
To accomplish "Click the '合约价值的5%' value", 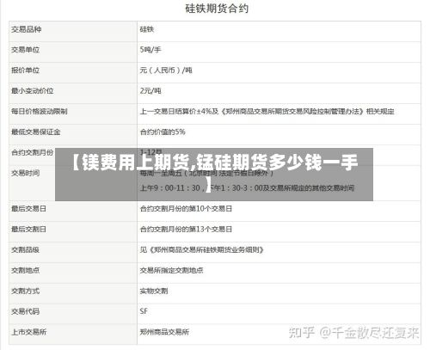I will tap(163, 132).
